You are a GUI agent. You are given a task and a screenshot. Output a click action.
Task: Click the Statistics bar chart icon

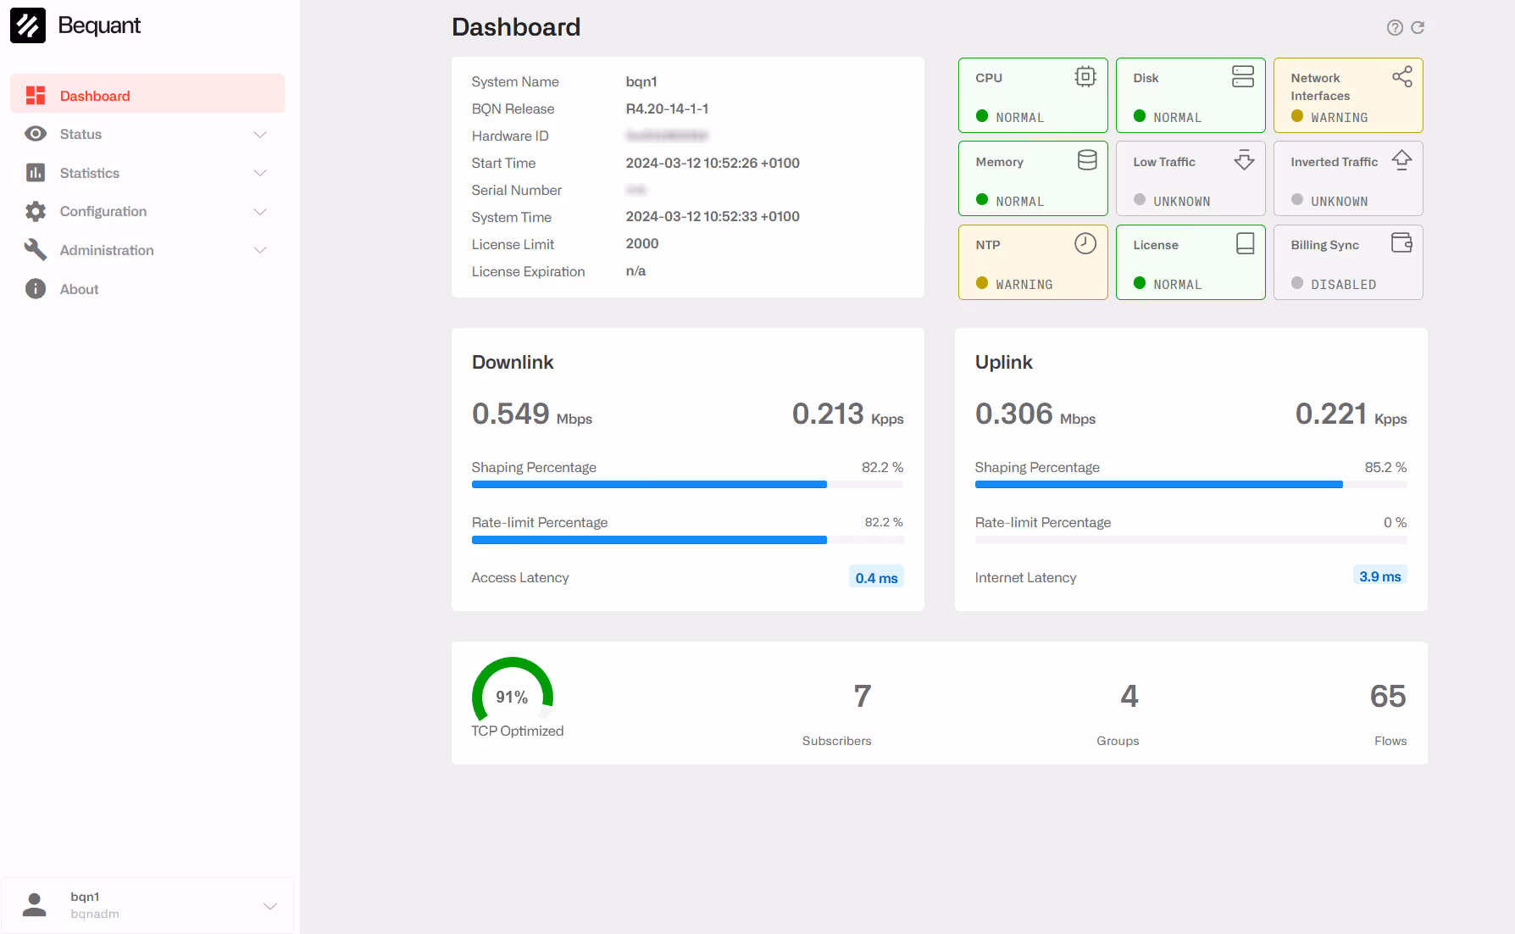(x=36, y=173)
